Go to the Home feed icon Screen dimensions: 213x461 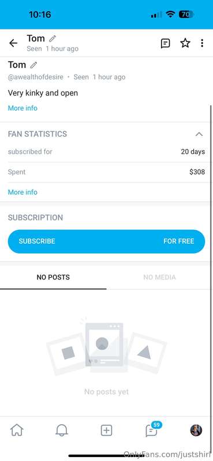[17, 430]
